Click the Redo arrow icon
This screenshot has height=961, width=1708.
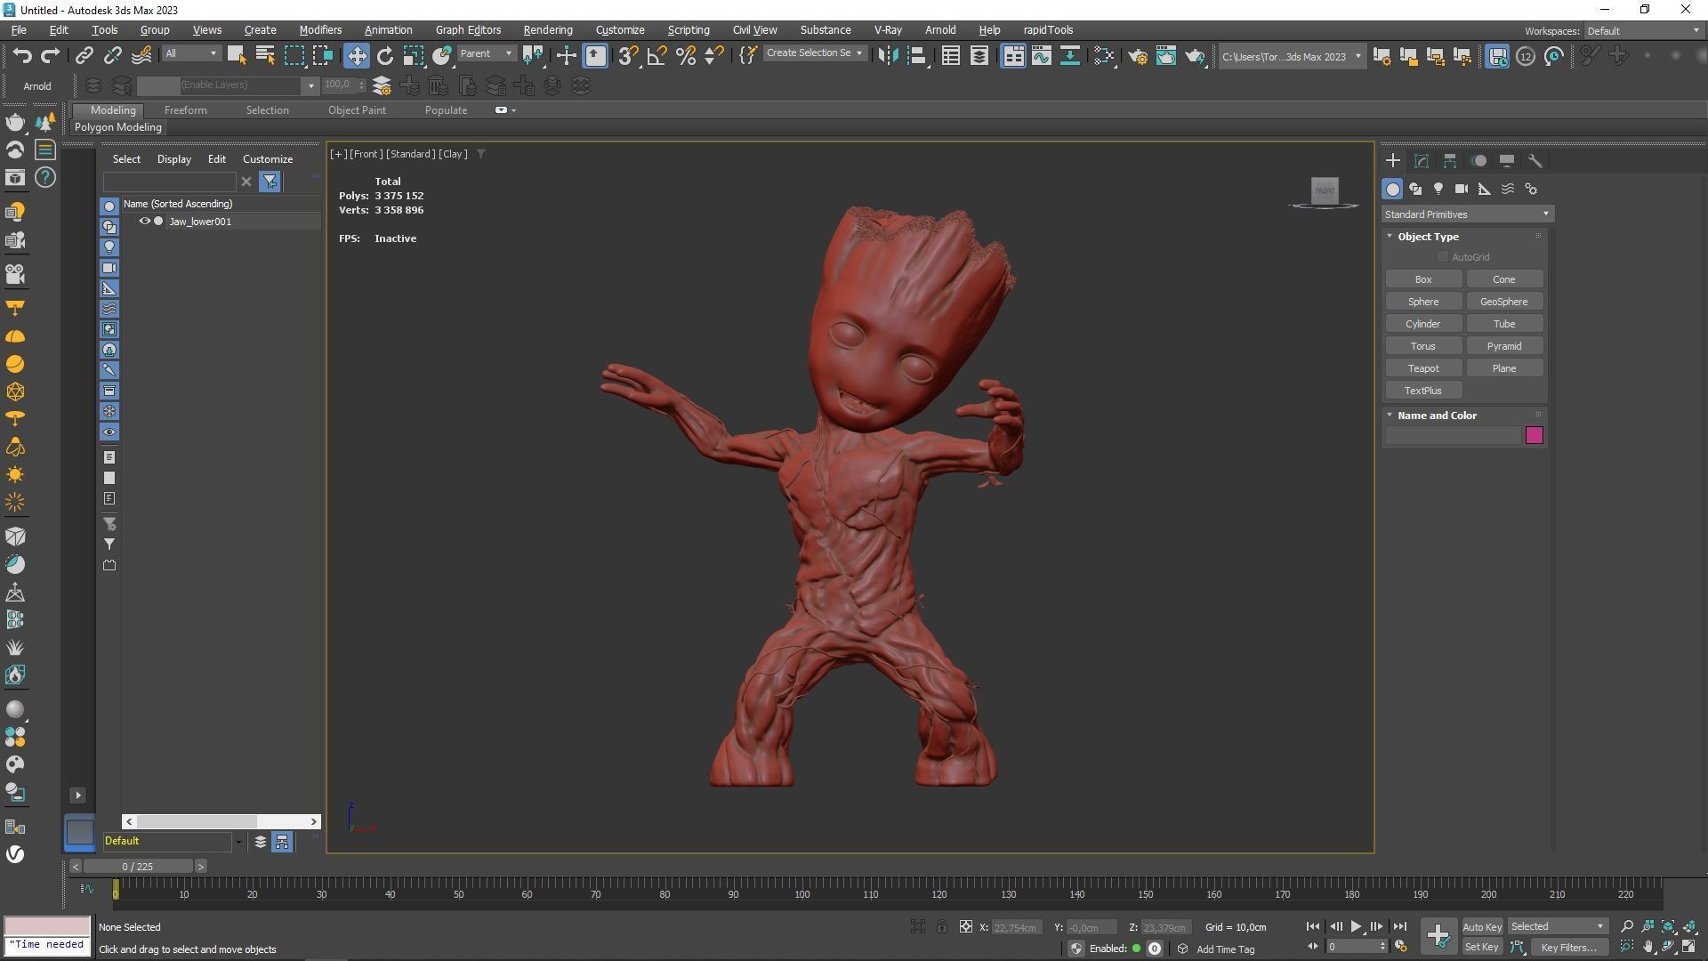coord(51,55)
